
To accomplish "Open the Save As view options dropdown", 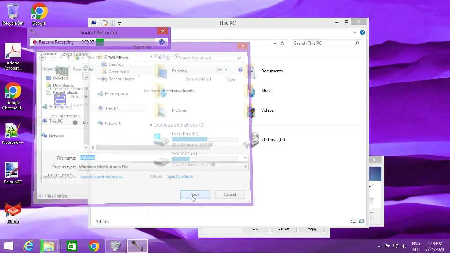I will (226, 70).
